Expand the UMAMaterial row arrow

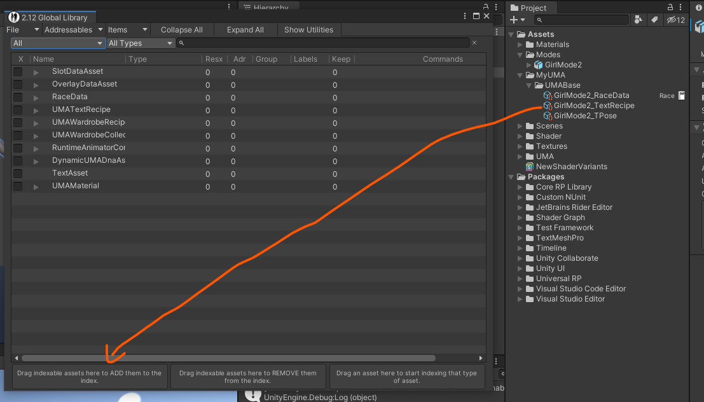[36, 187]
